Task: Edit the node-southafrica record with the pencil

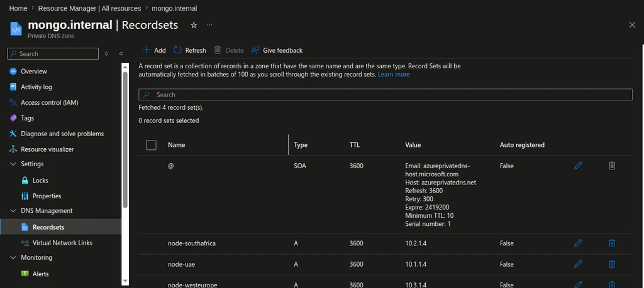Action: 578,243
